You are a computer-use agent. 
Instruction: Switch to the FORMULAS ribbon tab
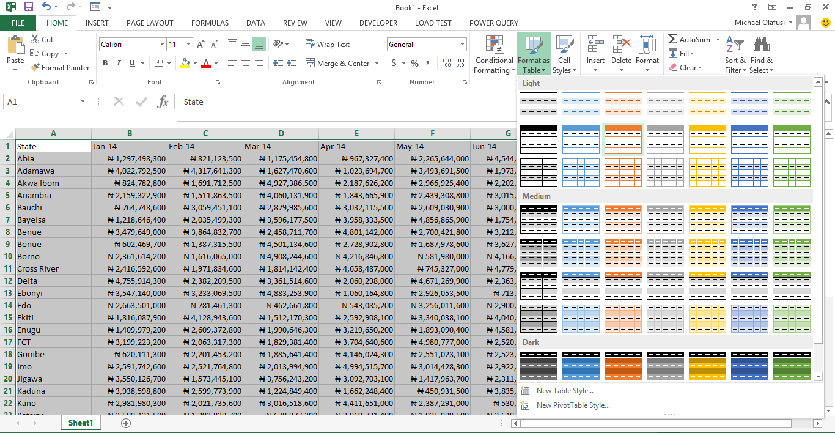(x=210, y=23)
